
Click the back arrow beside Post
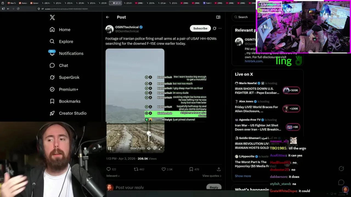[x=107, y=17]
